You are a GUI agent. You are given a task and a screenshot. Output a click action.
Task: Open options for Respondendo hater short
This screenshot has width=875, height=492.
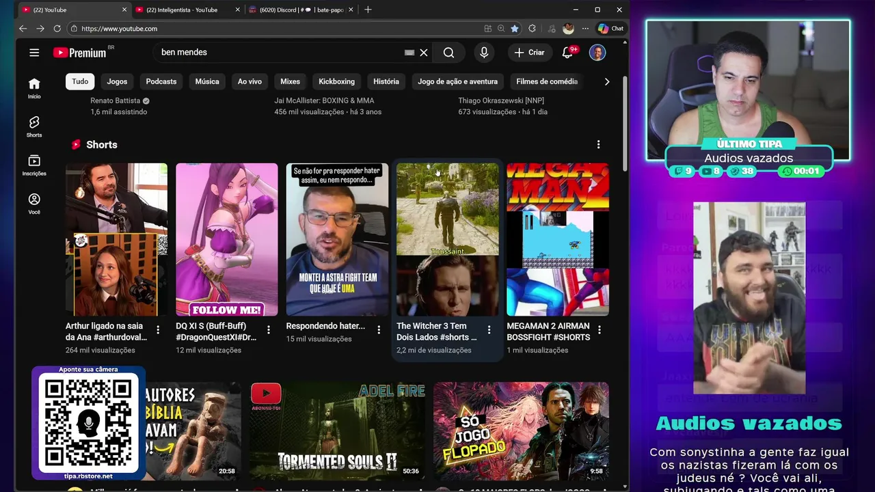379,329
